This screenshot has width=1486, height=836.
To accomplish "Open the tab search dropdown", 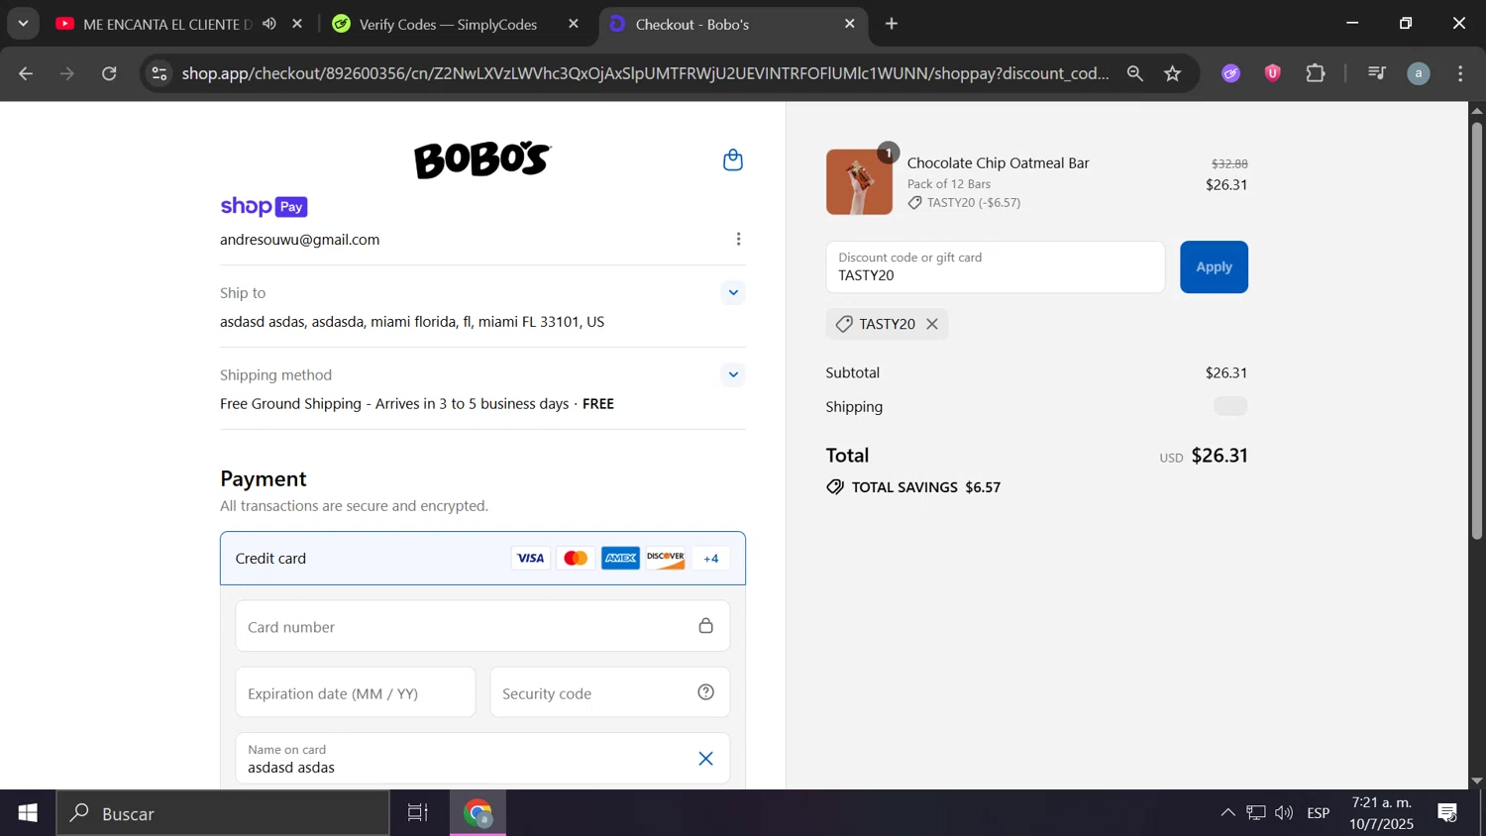I will point(23,23).
